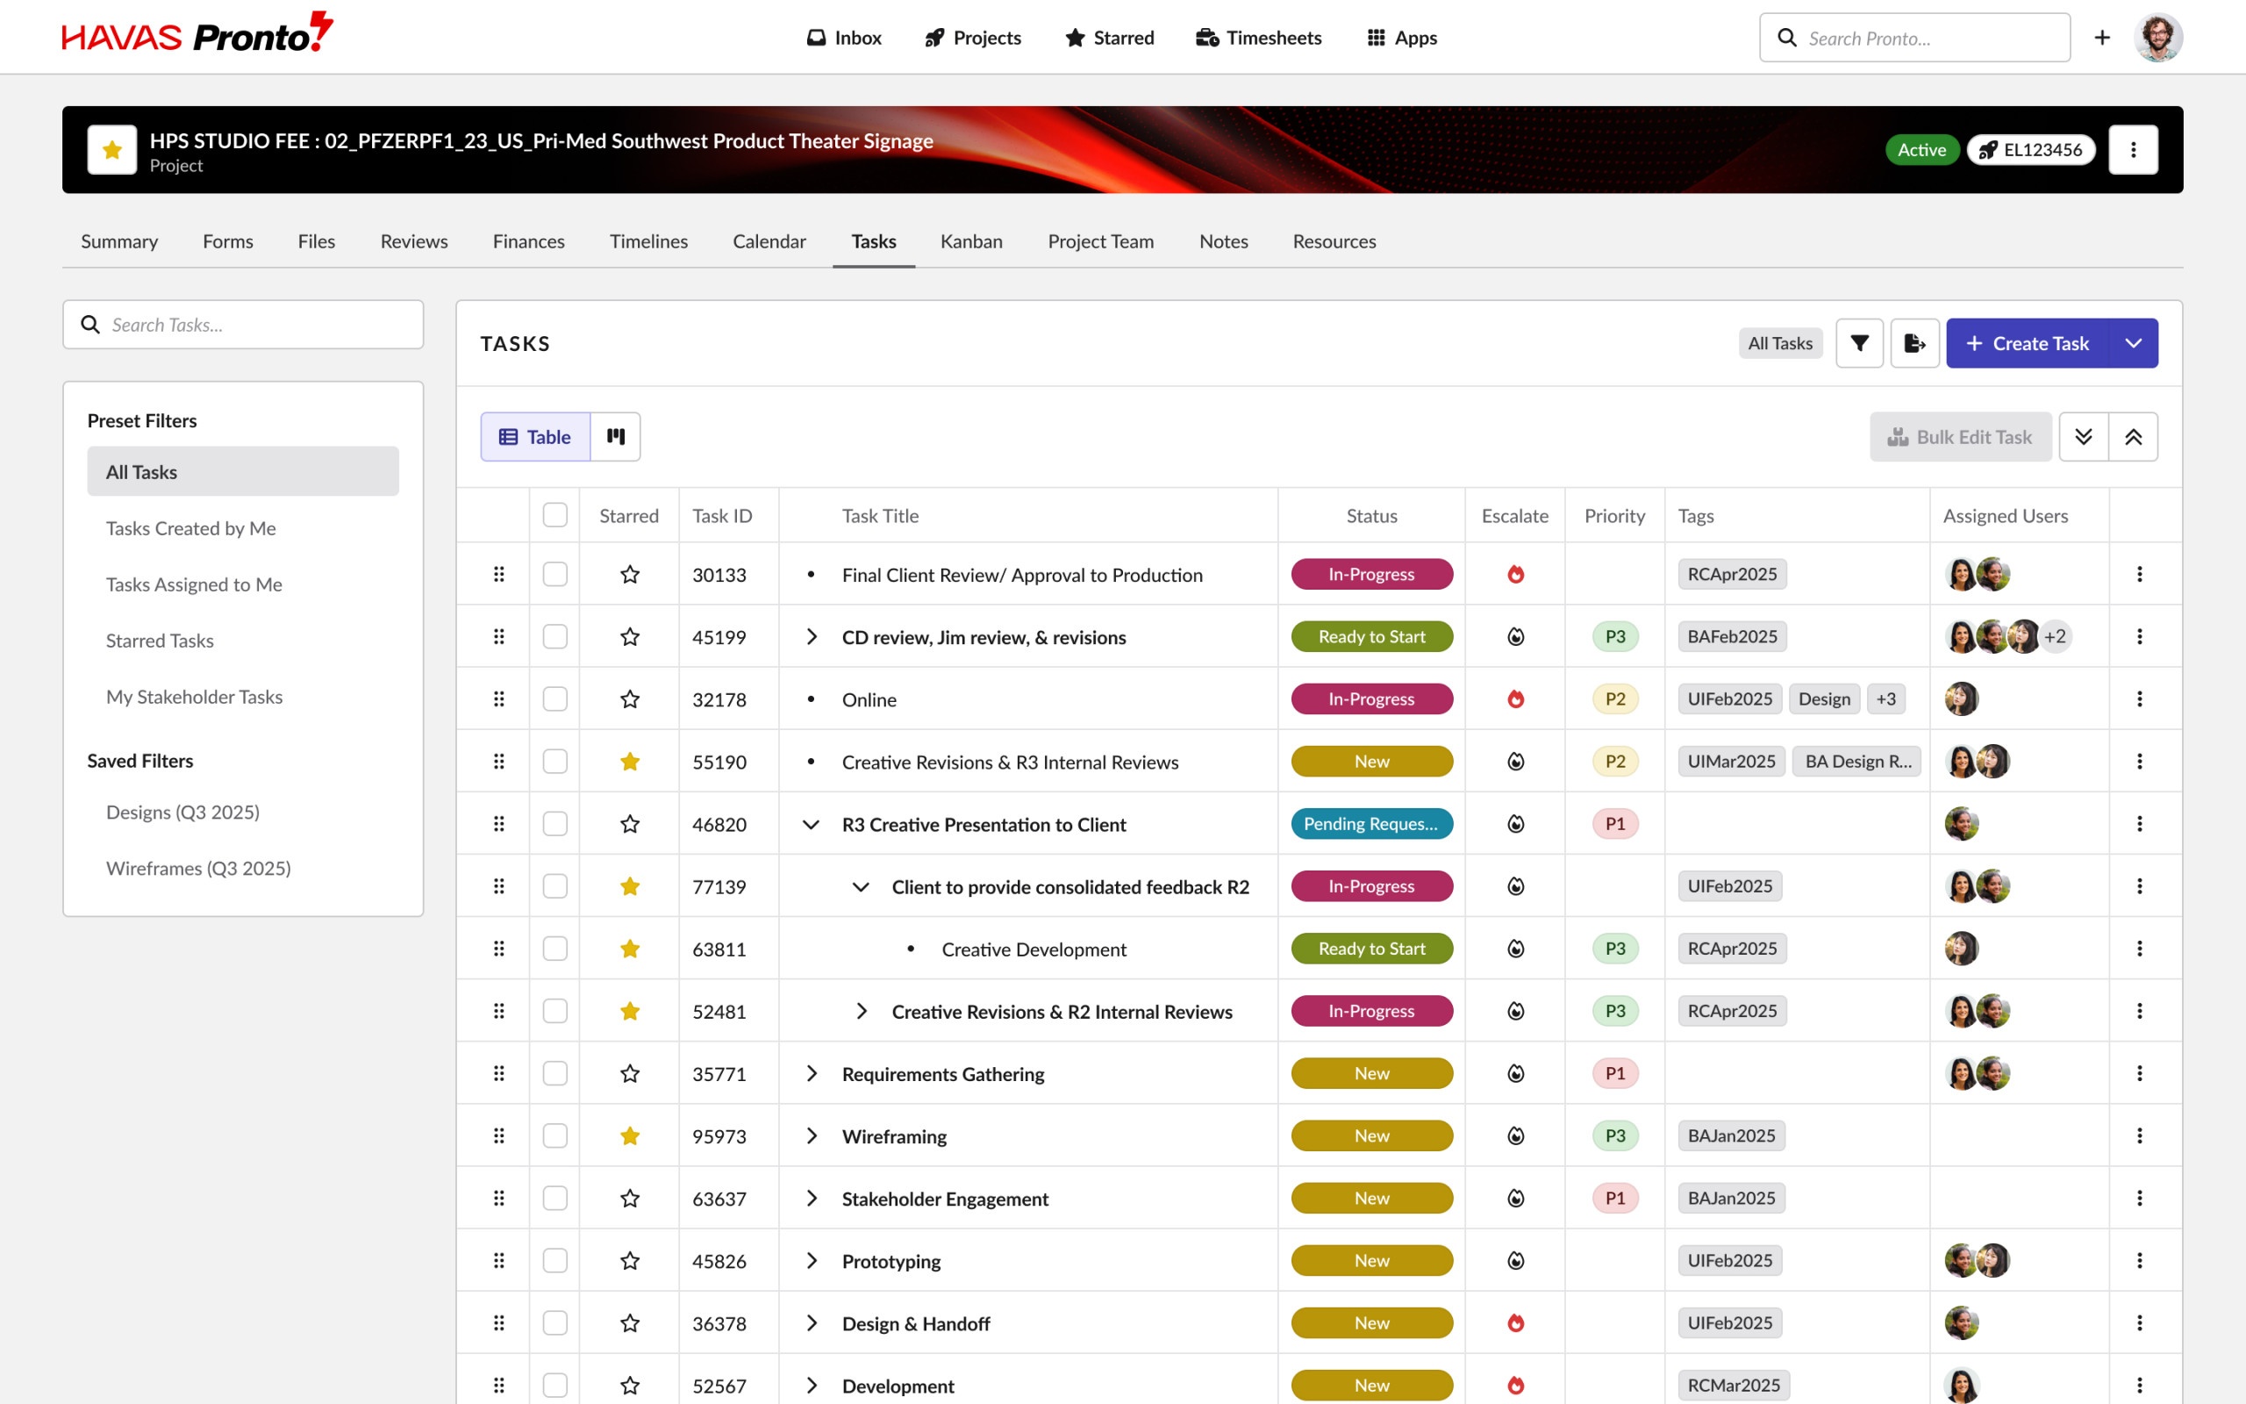Expand all rows with double-down chevron

point(2083,436)
